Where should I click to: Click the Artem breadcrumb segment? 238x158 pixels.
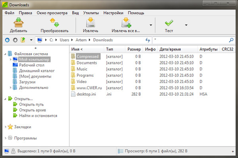point(81,40)
